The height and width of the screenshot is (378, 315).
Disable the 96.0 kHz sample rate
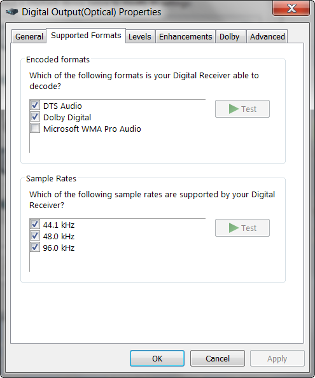pyautogui.click(x=35, y=247)
